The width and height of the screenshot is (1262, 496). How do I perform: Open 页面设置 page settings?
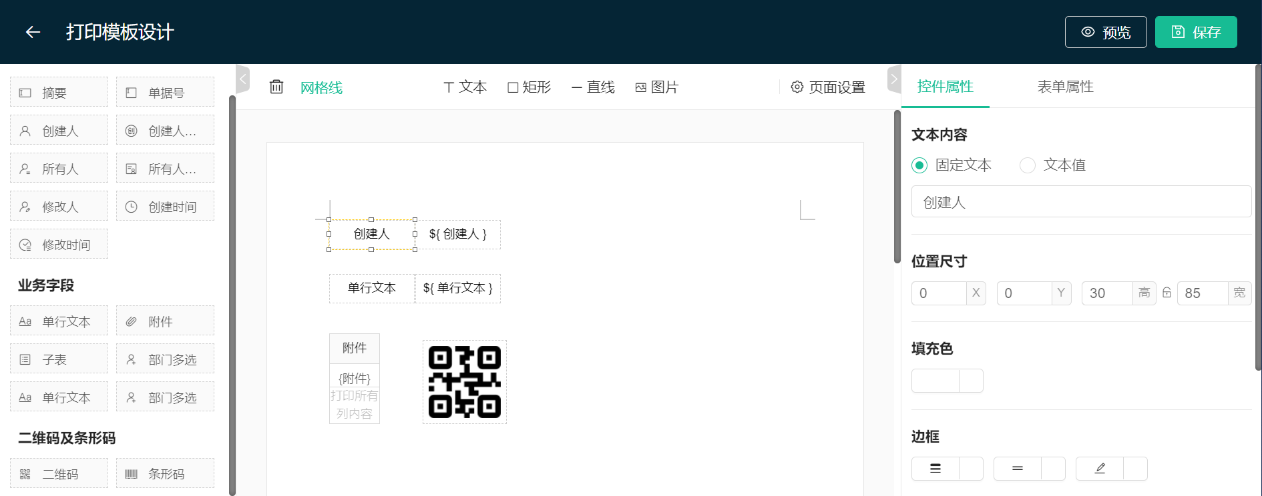(828, 87)
